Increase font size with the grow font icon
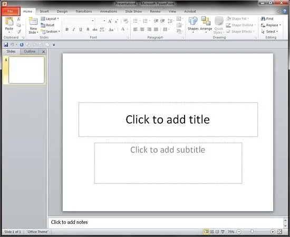The image size is (290, 237). (x=110, y=21)
